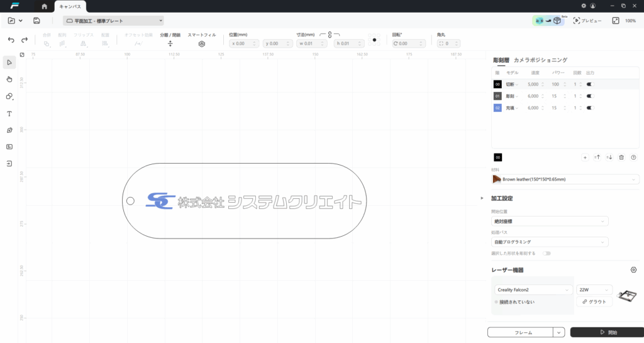The width and height of the screenshot is (644, 343).
Task: Toggle output for layer 01 彫刻
Action: tap(590, 96)
